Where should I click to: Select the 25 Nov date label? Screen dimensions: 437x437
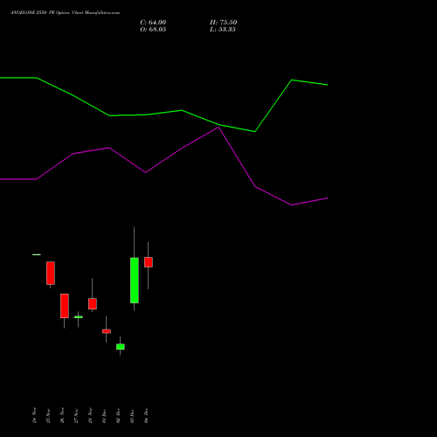click(x=48, y=415)
